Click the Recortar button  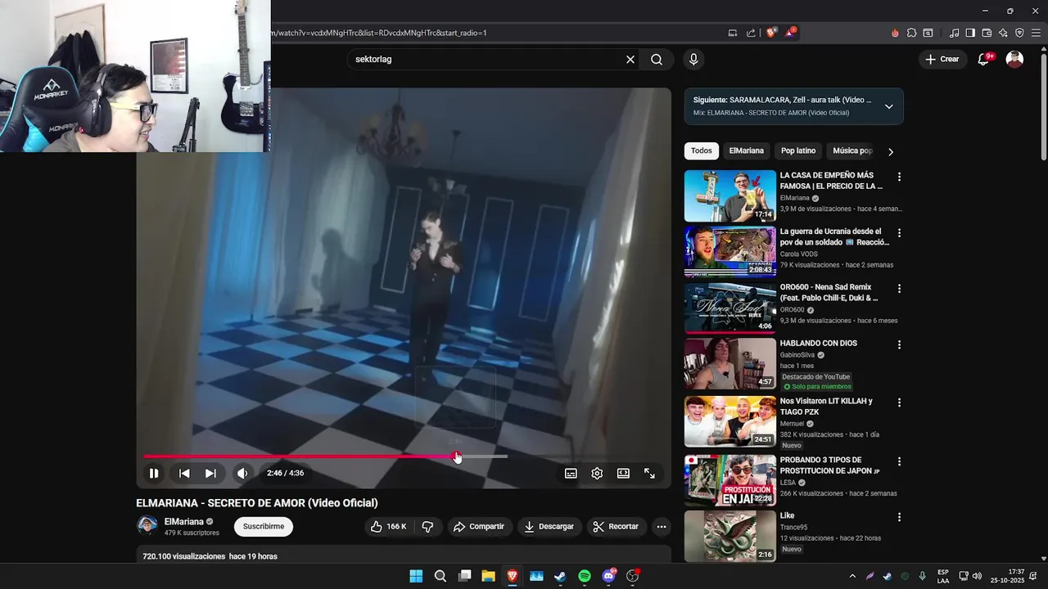point(616,526)
